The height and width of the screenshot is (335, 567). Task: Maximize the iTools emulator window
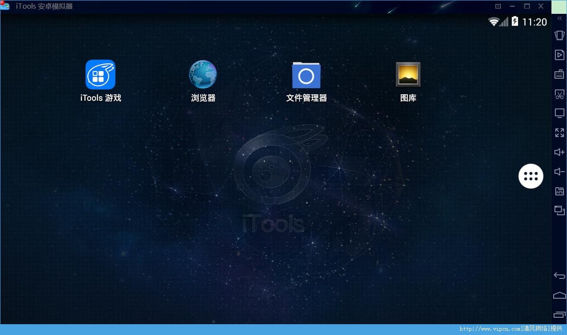pos(527,6)
